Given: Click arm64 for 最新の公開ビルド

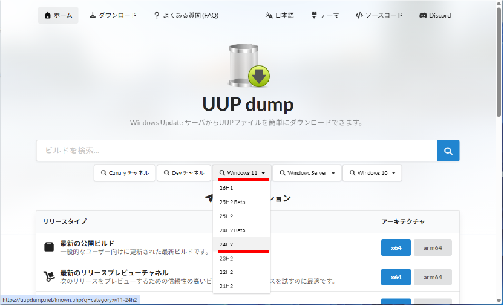Looking at the screenshot, I should (x=433, y=248).
